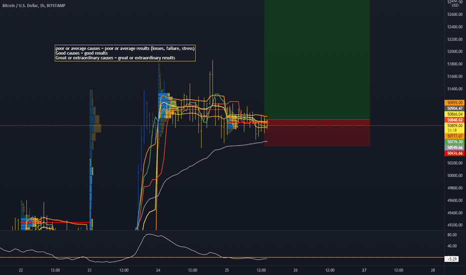Screen dimensions: 466x275
Task: Click date 24 on the time axis
Action: (x=158, y=270)
